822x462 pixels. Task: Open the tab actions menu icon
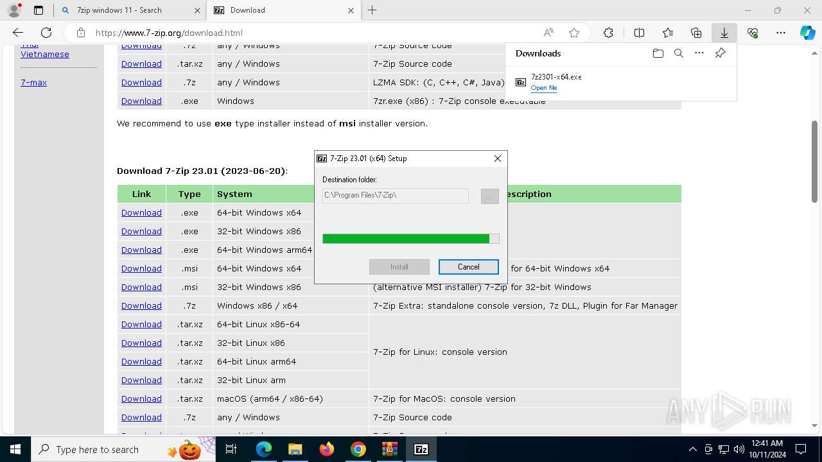[39, 10]
